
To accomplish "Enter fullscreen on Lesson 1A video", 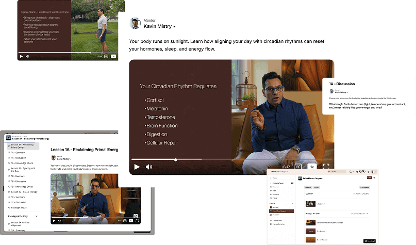I will tap(137, 220).
